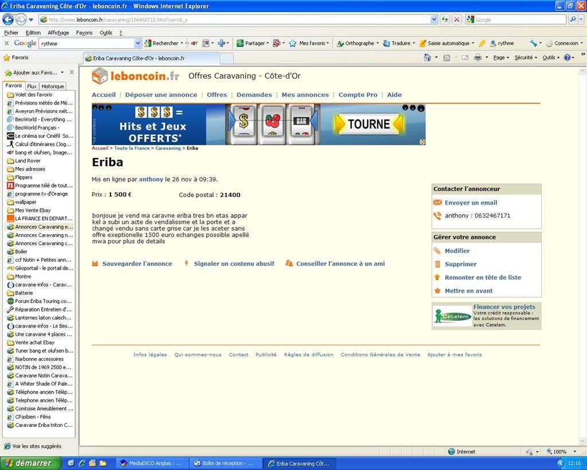Click the Mes annonces link
Image resolution: width=587 pixels, height=470 pixels.
point(305,95)
